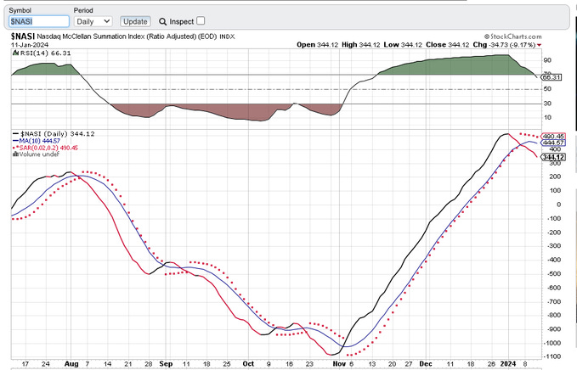Click the $NASI chart title ticker
The height and width of the screenshot is (370, 577).
(x=23, y=36)
